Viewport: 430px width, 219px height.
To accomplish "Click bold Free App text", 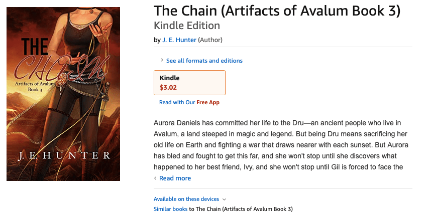I will 208,102.
